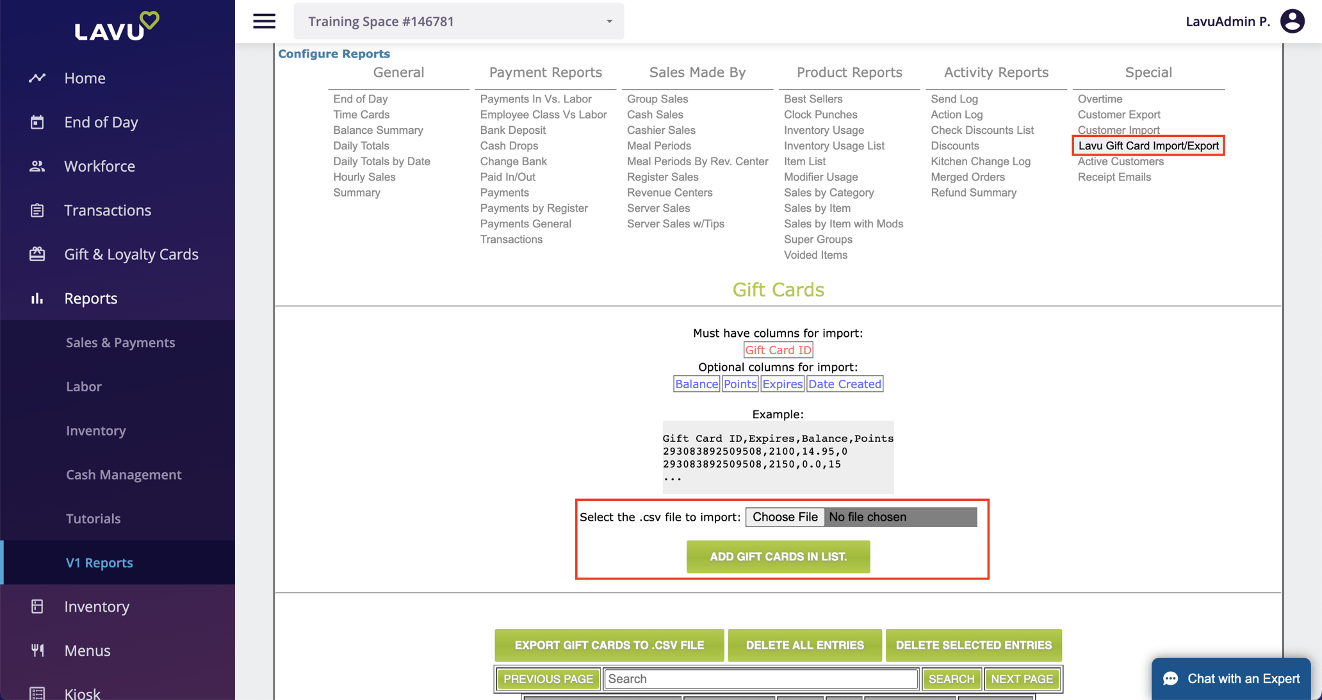Screen dimensions: 1322x700
Task: Open the Lavu Gift Card Import/Export report
Action: [1148, 145]
